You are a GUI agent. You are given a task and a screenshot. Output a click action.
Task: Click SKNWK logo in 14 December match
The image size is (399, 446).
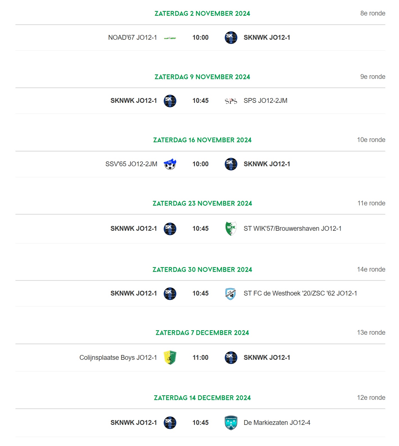click(170, 423)
